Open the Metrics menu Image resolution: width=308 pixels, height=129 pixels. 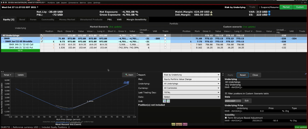83,3
